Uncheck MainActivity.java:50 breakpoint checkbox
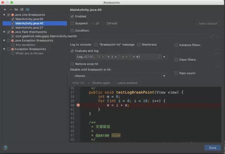The image size is (225, 154). click(13, 19)
